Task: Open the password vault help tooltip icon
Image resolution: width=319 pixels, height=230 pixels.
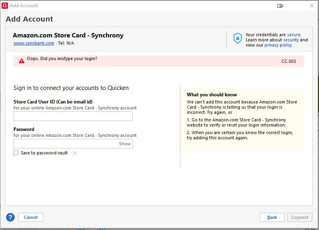Action: [74, 153]
